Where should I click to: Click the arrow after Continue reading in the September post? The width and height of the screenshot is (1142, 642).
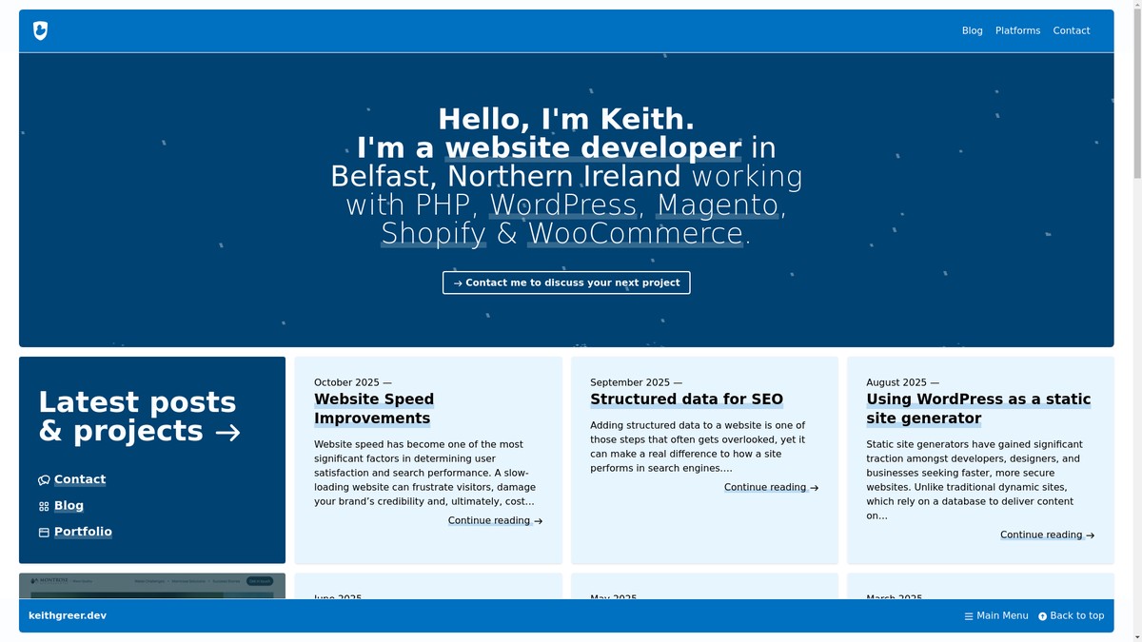click(814, 488)
